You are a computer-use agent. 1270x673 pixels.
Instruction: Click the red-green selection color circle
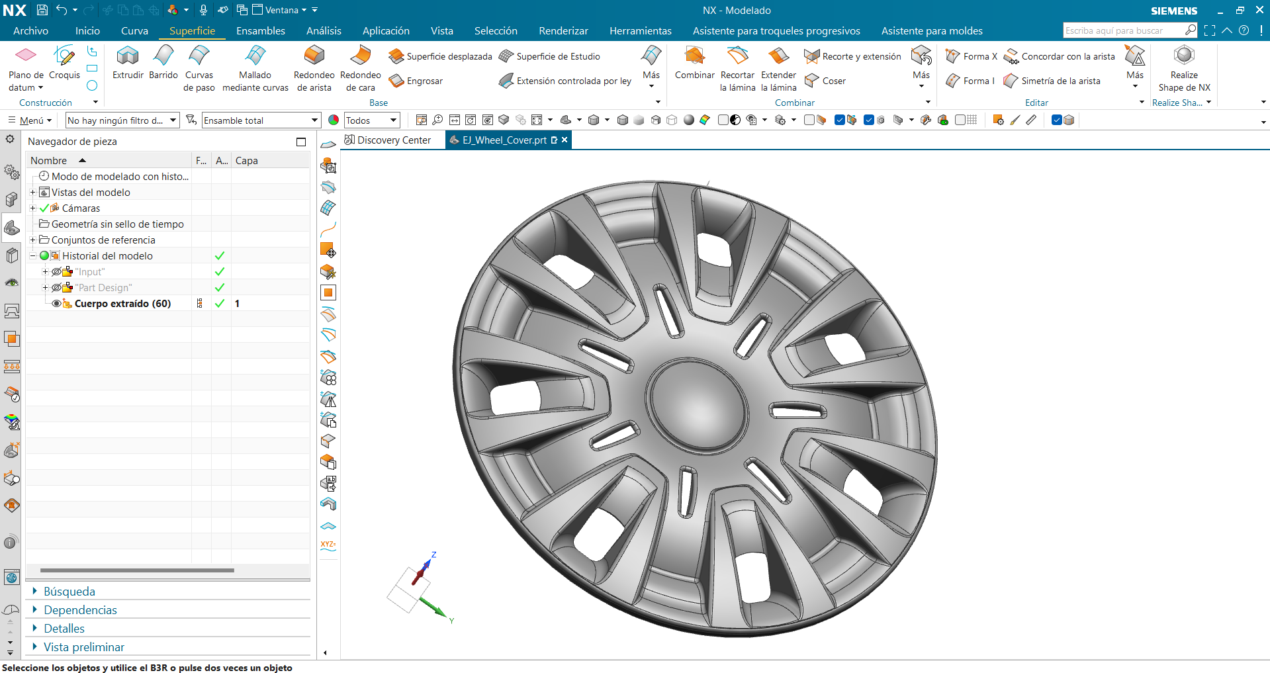point(334,120)
